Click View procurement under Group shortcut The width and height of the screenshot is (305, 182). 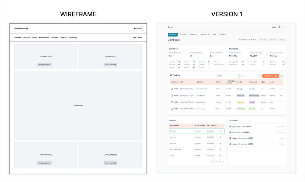click(44, 163)
